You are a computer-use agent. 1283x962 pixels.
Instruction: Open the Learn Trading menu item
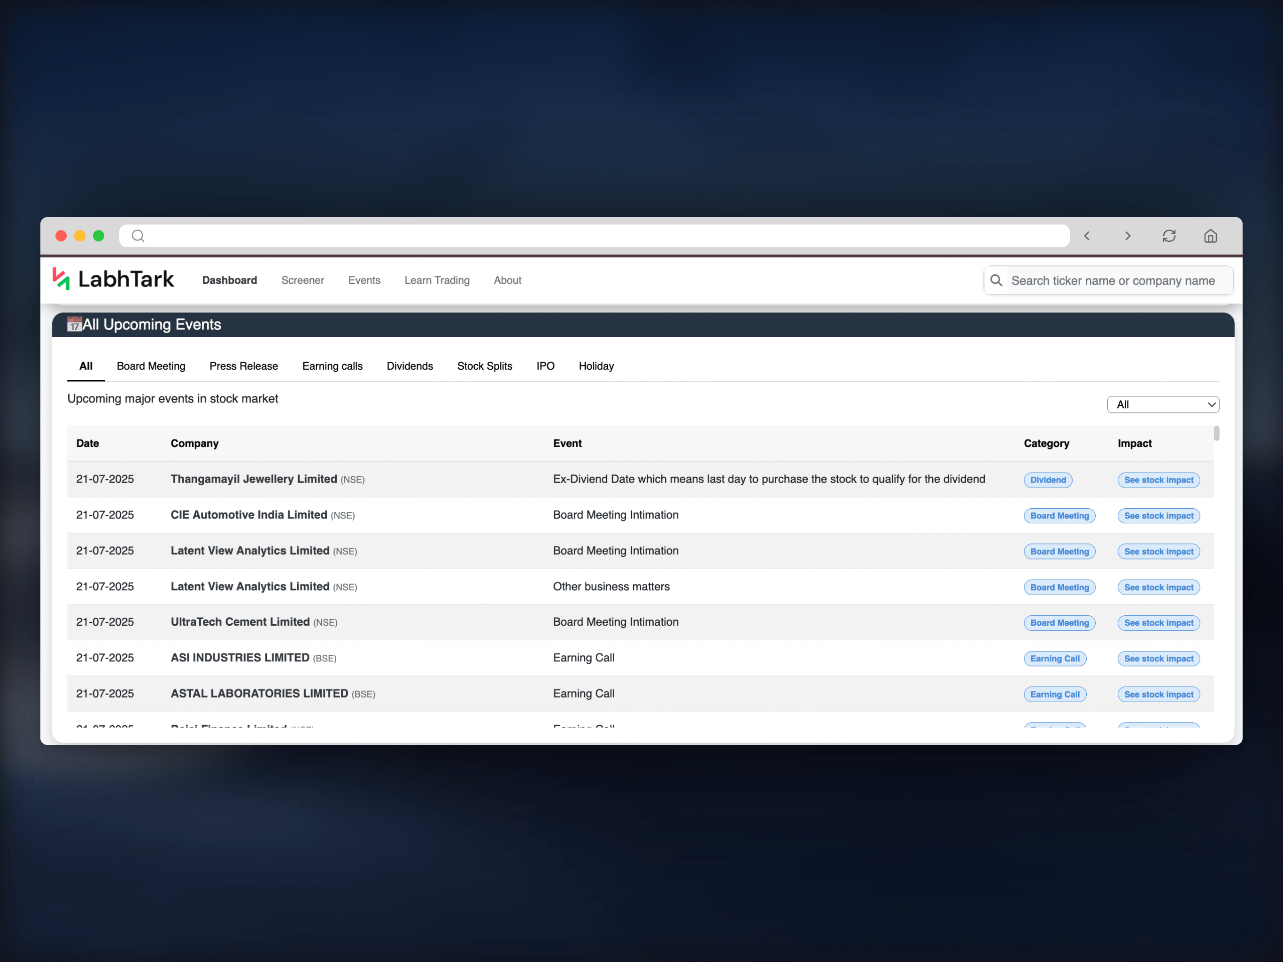(x=437, y=280)
